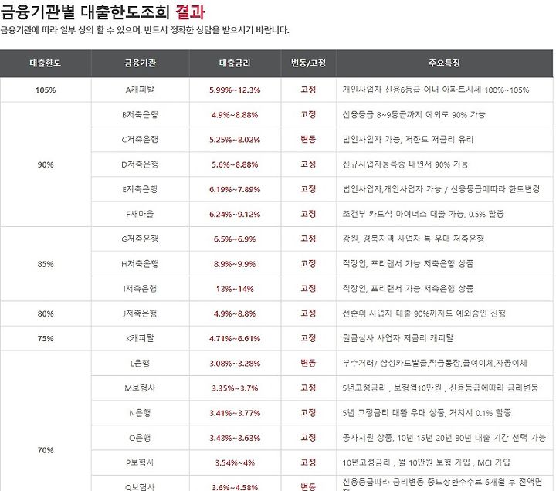This screenshot has height=491, width=556.
Task: Click the rate 3.35%~3.7%
Action: [235, 388]
